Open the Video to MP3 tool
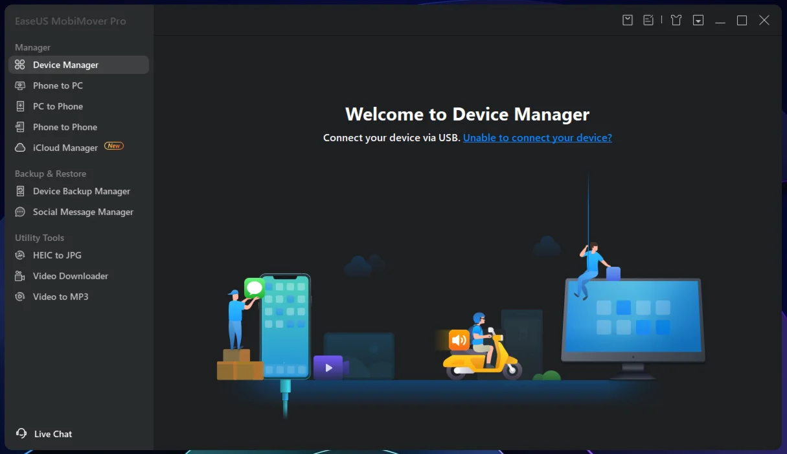Screen dimensions: 787x454 click(x=78, y=297)
